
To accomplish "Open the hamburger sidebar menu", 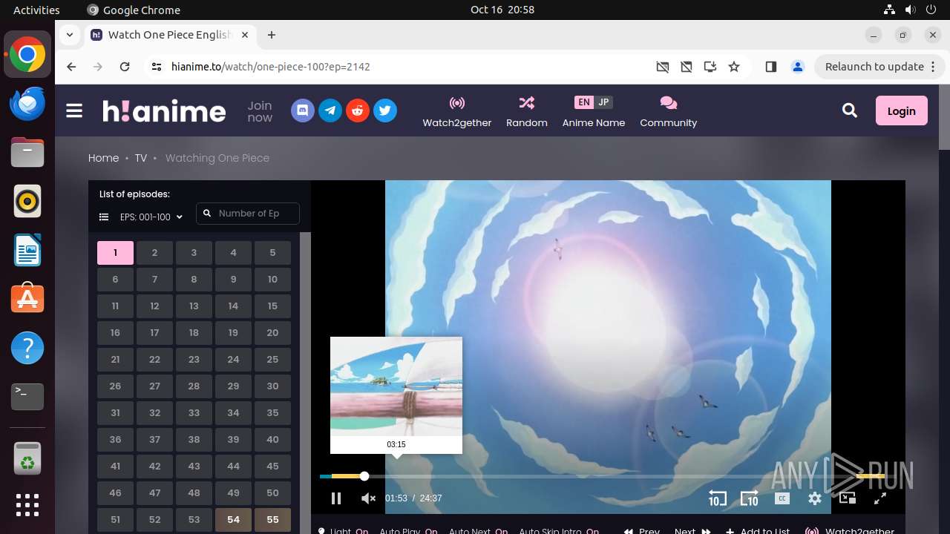I will 74,111.
